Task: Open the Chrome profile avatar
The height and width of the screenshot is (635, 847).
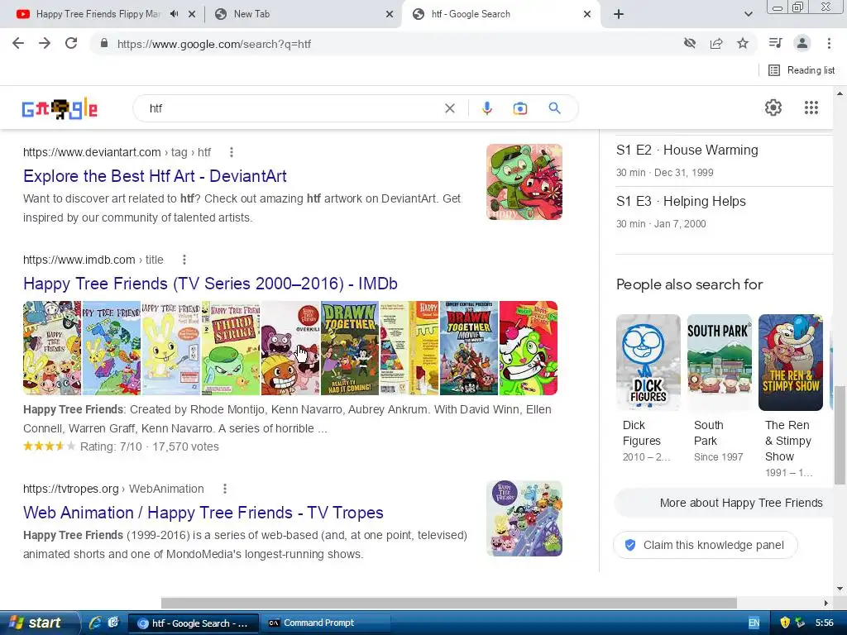Action: (802, 43)
